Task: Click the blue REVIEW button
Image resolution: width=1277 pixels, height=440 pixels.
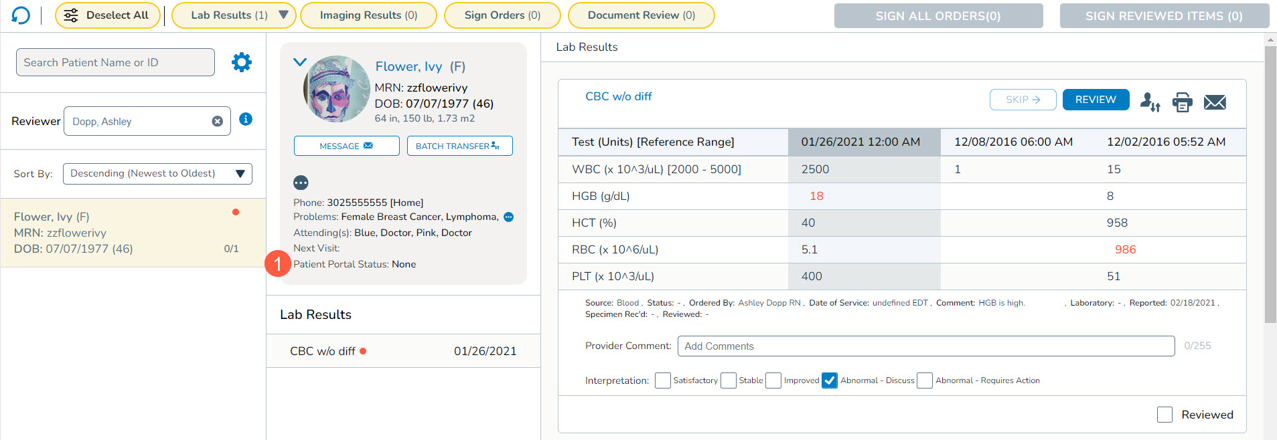Action: [1096, 100]
